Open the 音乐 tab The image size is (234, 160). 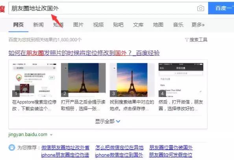(178, 25)
